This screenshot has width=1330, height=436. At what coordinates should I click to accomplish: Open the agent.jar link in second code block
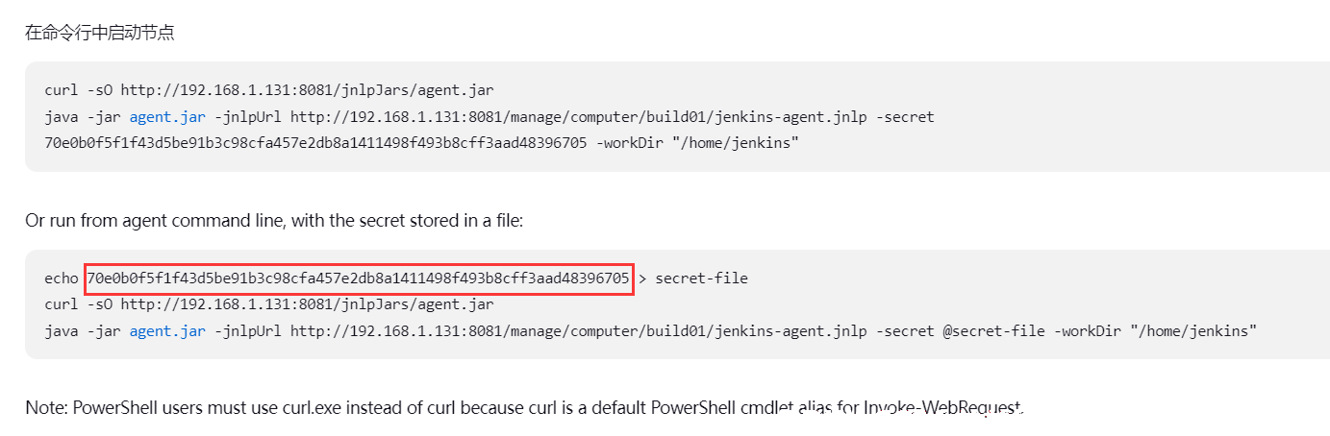coord(167,330)
